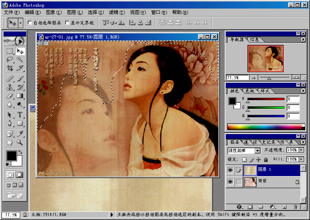The width and height of the screenshot is (310, 220).
Task: Hide 图层 1 with its eye icon
Action: pyautogui.click(x=230, y=170)
